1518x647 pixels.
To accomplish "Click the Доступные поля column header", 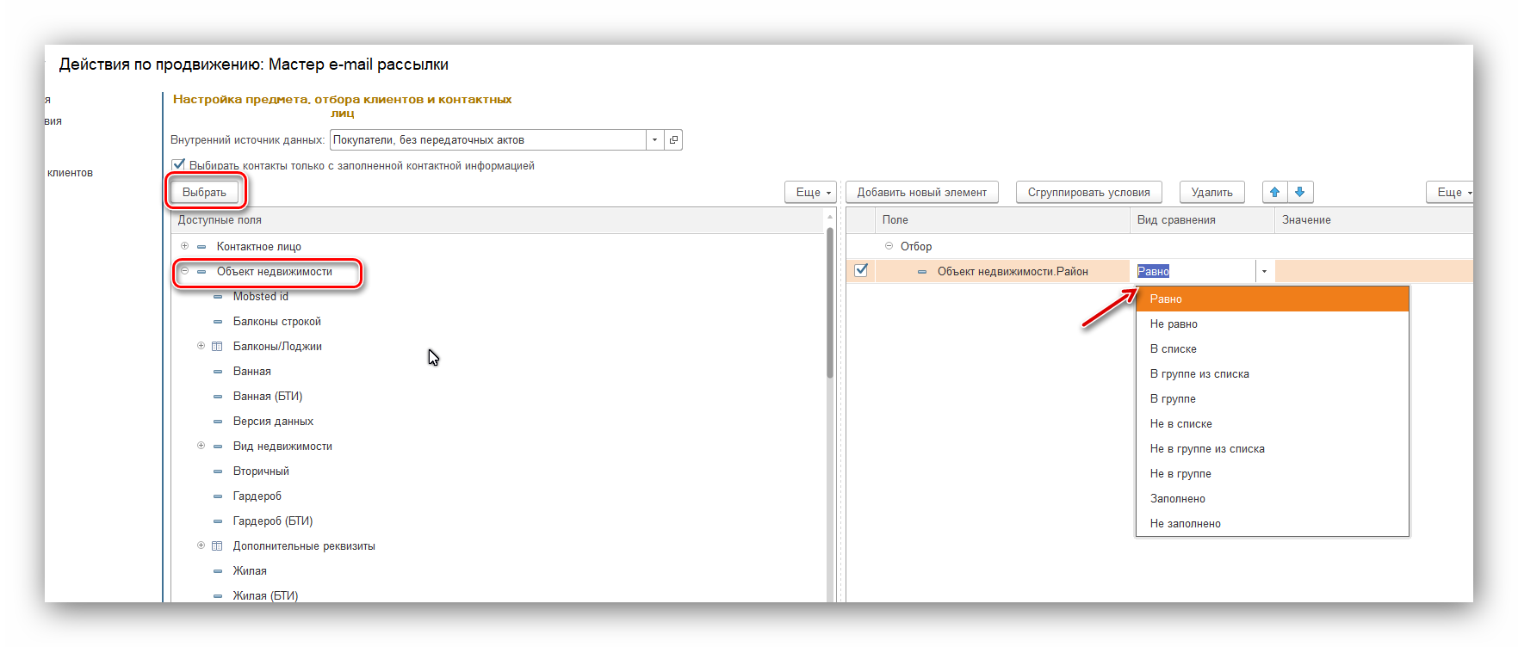I will click(498, 220).
